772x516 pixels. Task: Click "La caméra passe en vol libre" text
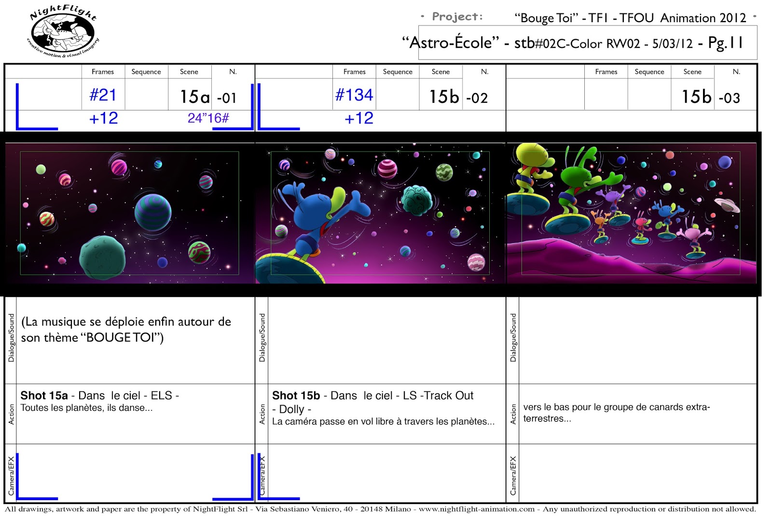(x=383, y=421)
